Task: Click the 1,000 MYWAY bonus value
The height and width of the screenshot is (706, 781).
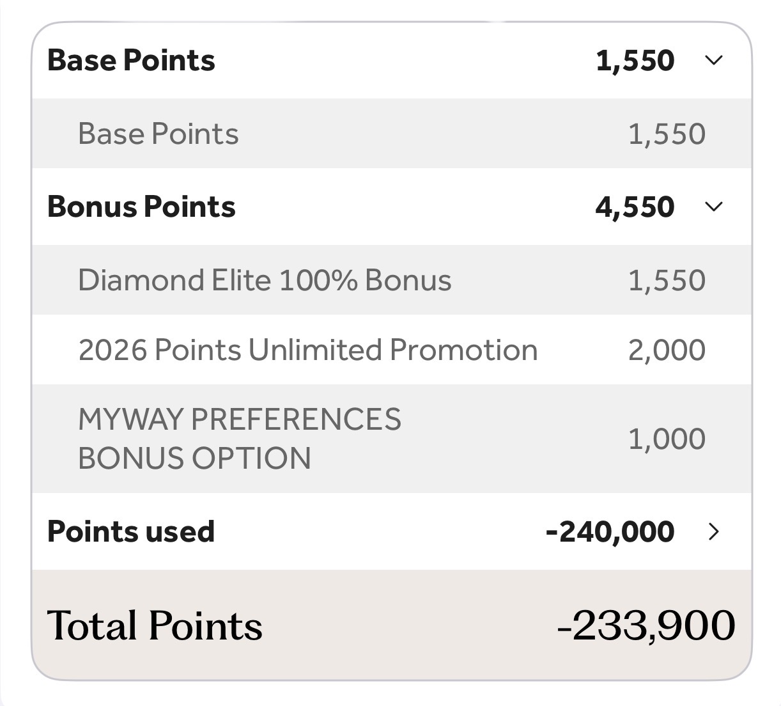Action: coord(667,439)
